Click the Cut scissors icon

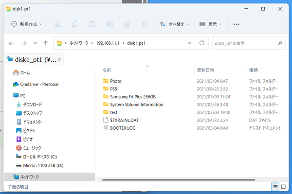pos(57,24)
